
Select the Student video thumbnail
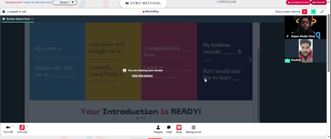[x=306, y=51]
